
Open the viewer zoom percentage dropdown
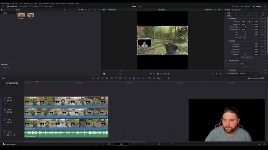104,10
